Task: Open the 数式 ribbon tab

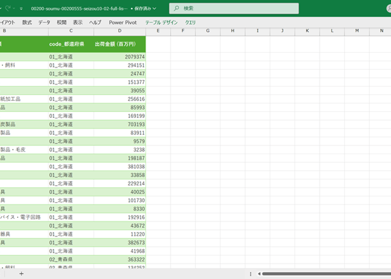Action: click(x=27, y=22)
